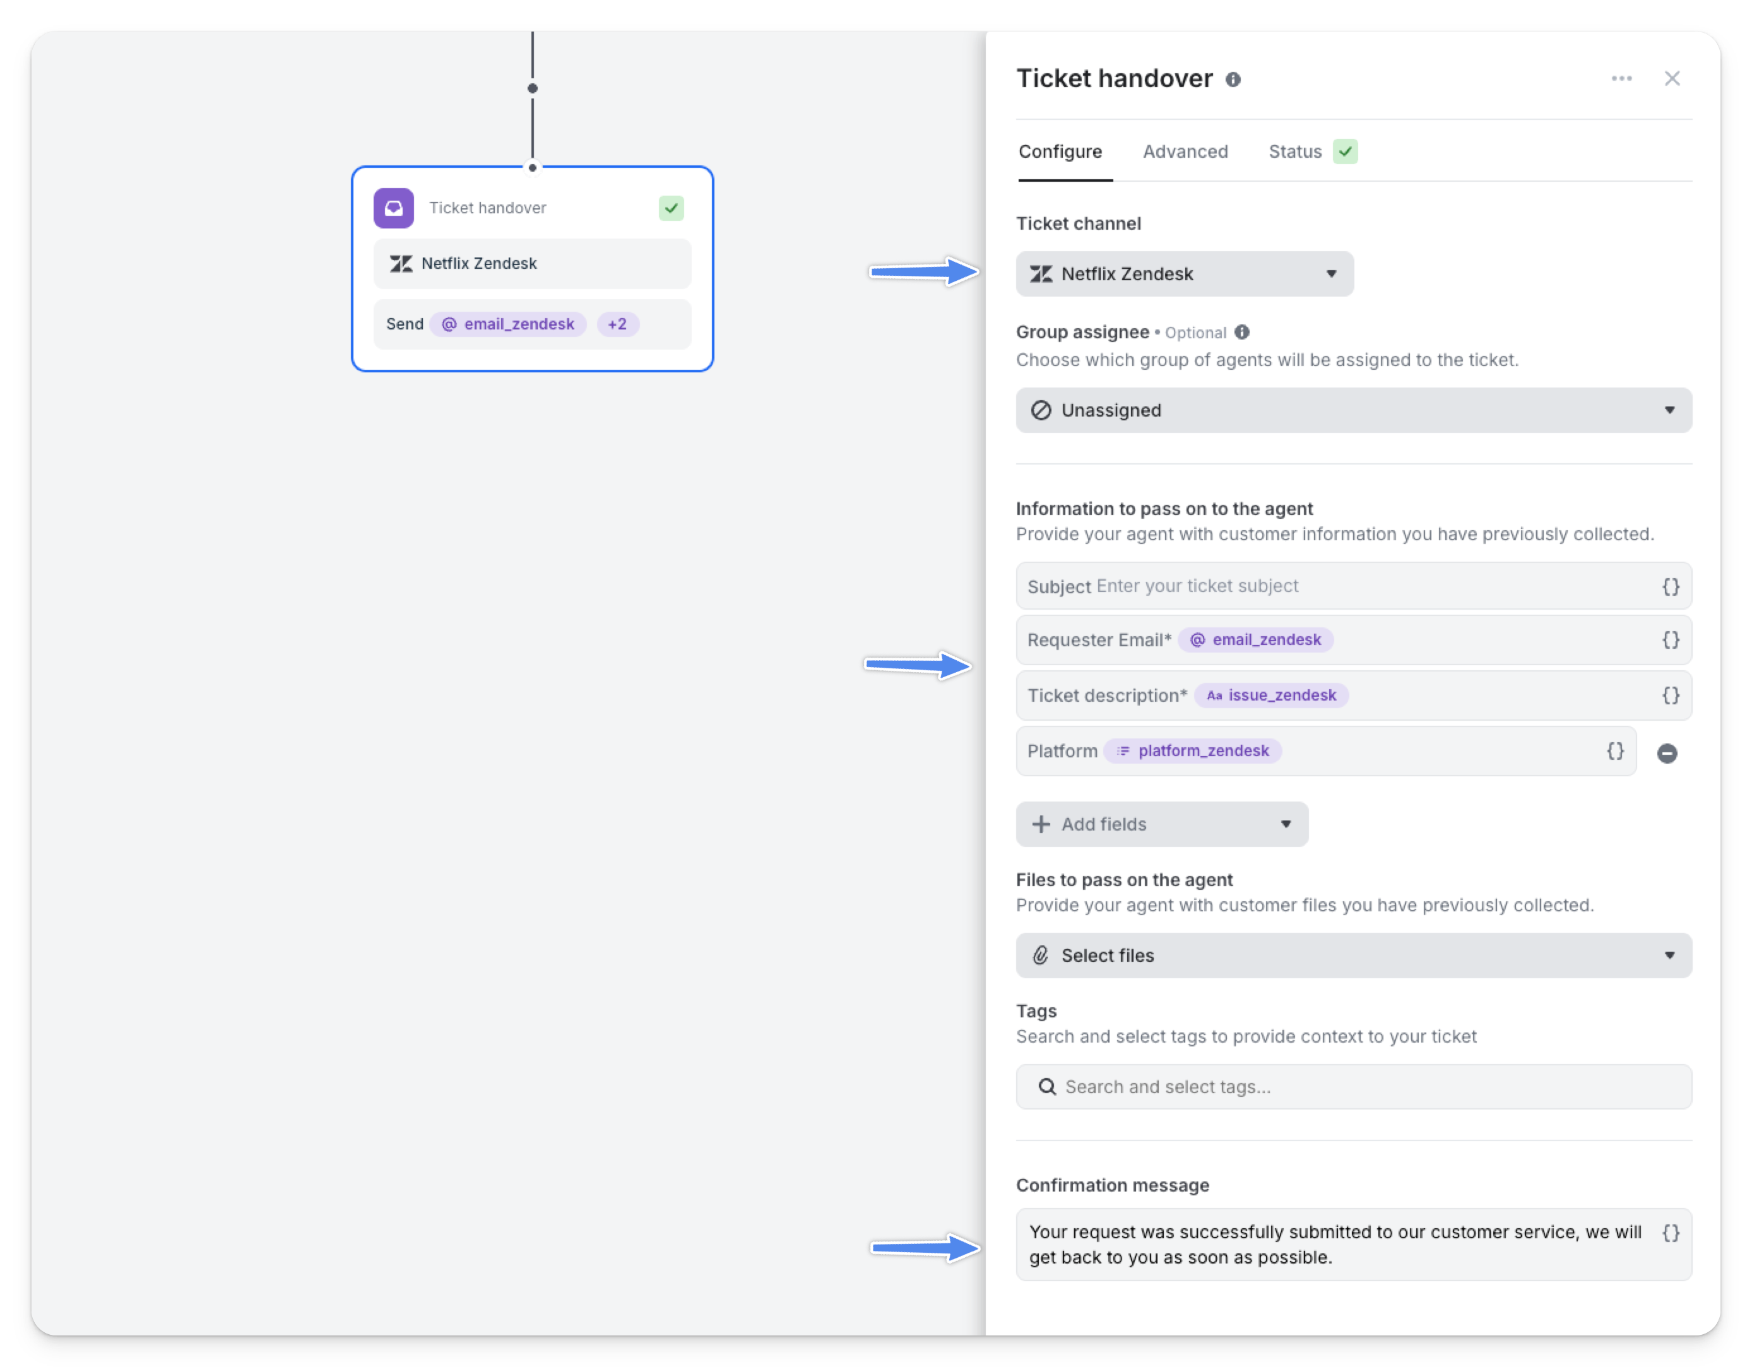
Task: Click the info icon next to Group assignee
Action: pyautogui.click(x=1242, y=332)
